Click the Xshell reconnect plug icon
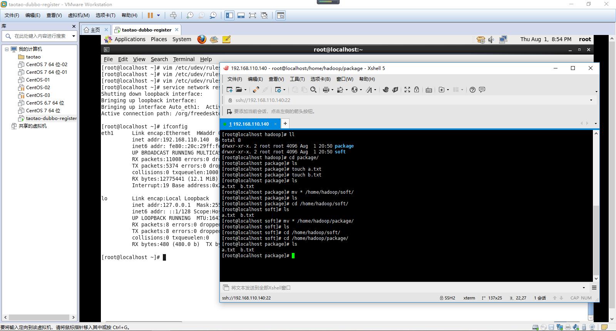616x331 pixels. 256,90
